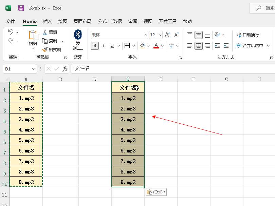Switch to the 绘图 tab
The width and height of the screenshot is (275, 206).
[x=62, y=22]
